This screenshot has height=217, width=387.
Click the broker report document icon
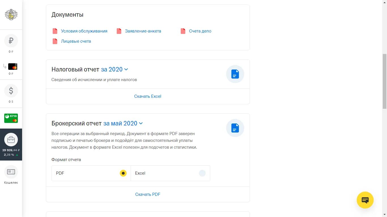point(235,128)
